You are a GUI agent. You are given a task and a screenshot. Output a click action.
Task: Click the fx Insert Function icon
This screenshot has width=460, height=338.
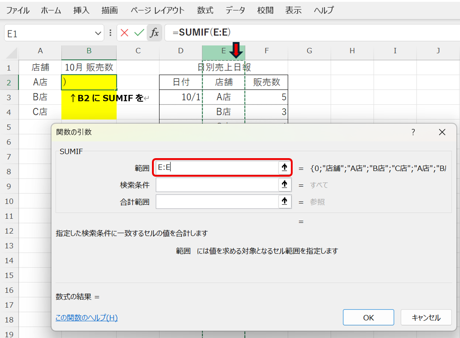click(154, 33)
